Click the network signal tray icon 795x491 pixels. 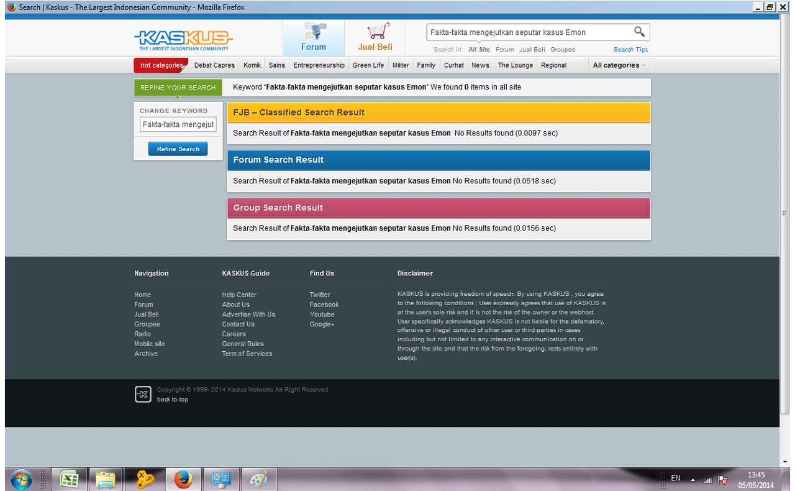coord(707,480)
